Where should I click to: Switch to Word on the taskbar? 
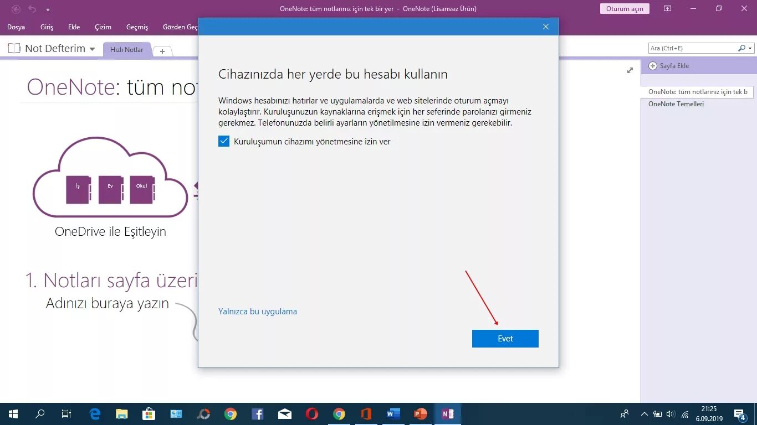[393, 414]
